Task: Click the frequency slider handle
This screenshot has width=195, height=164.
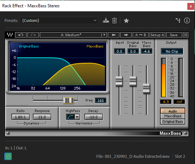Action: (68, 100)
